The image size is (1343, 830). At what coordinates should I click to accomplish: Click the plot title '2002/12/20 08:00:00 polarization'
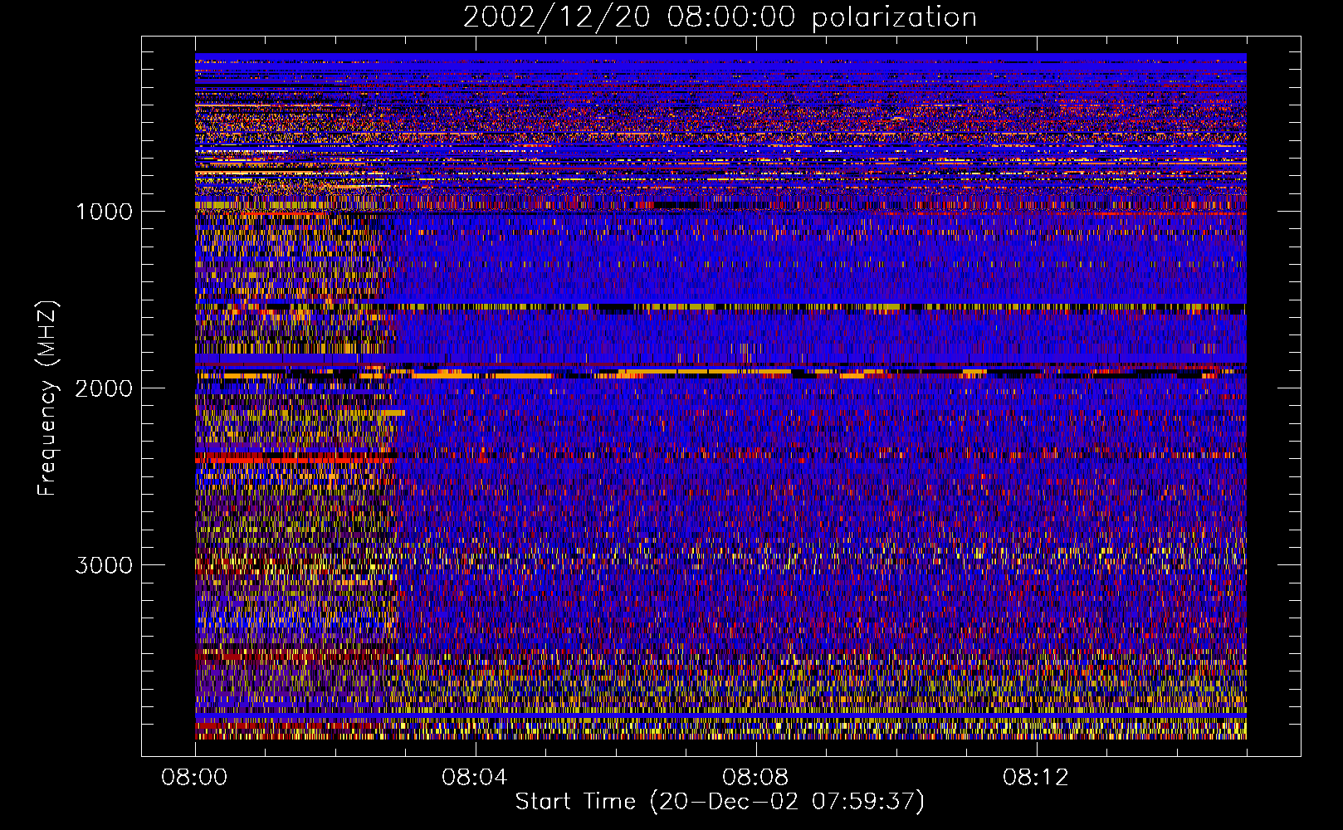pos(720,17)
